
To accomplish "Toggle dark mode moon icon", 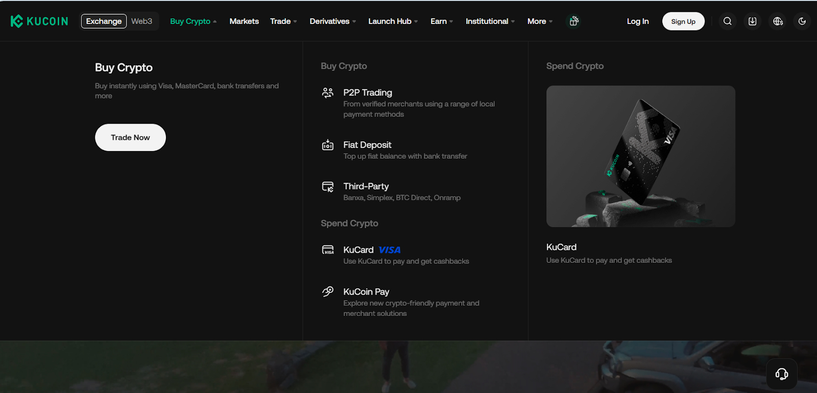I will tap(802, 21).
